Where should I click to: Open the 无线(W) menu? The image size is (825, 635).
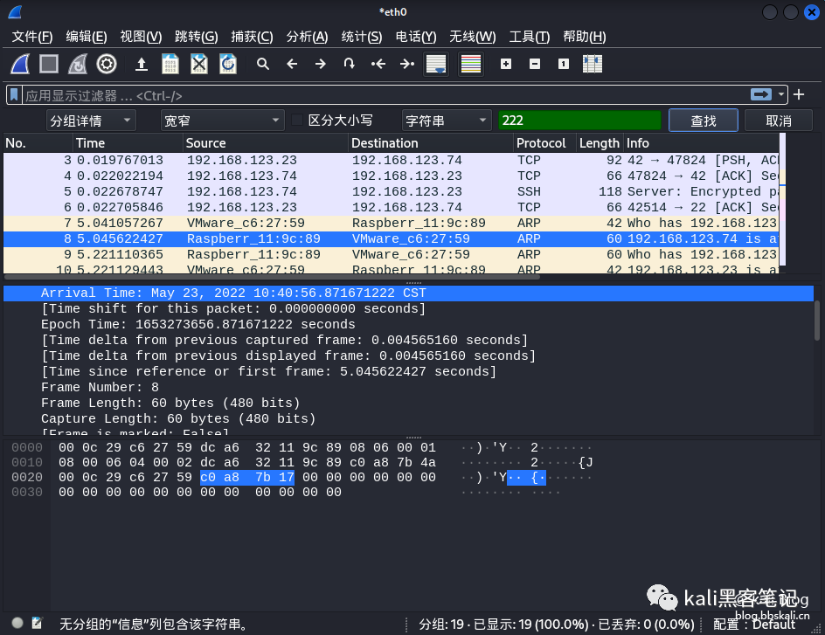click(x=473, y=37)
